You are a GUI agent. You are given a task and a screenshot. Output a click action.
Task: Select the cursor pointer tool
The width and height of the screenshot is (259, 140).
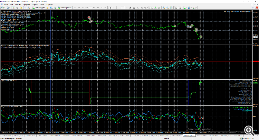click(111, 8)
